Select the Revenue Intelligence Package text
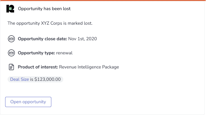The height and width of the screenshot is (117, 206). pyautogui.click(x=89, y=67)
